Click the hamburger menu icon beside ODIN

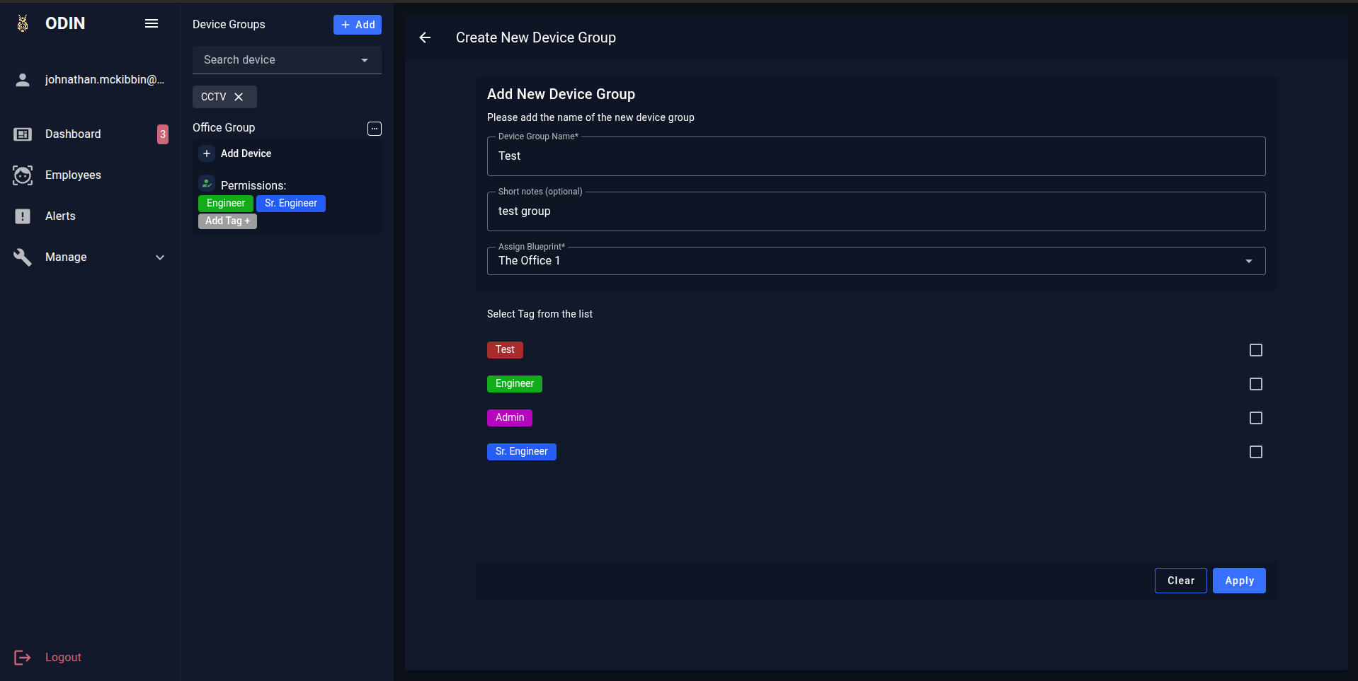point(151,23)
